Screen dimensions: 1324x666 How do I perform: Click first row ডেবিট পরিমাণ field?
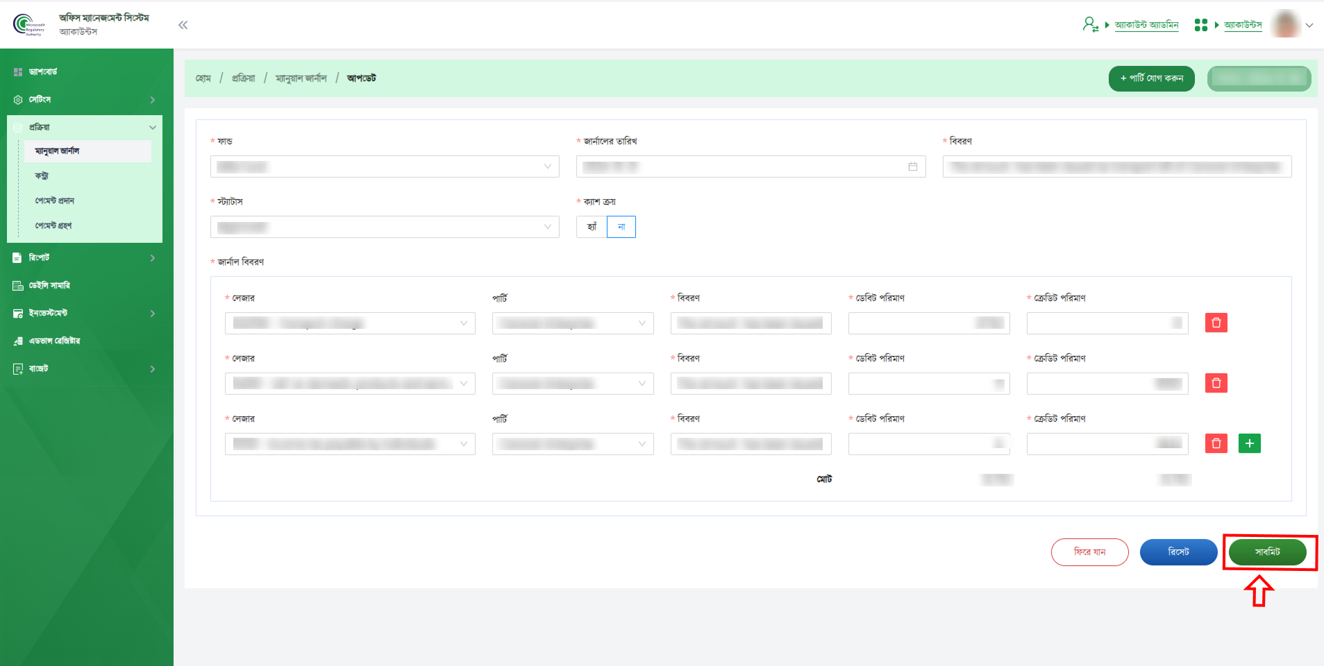[929, 323]
